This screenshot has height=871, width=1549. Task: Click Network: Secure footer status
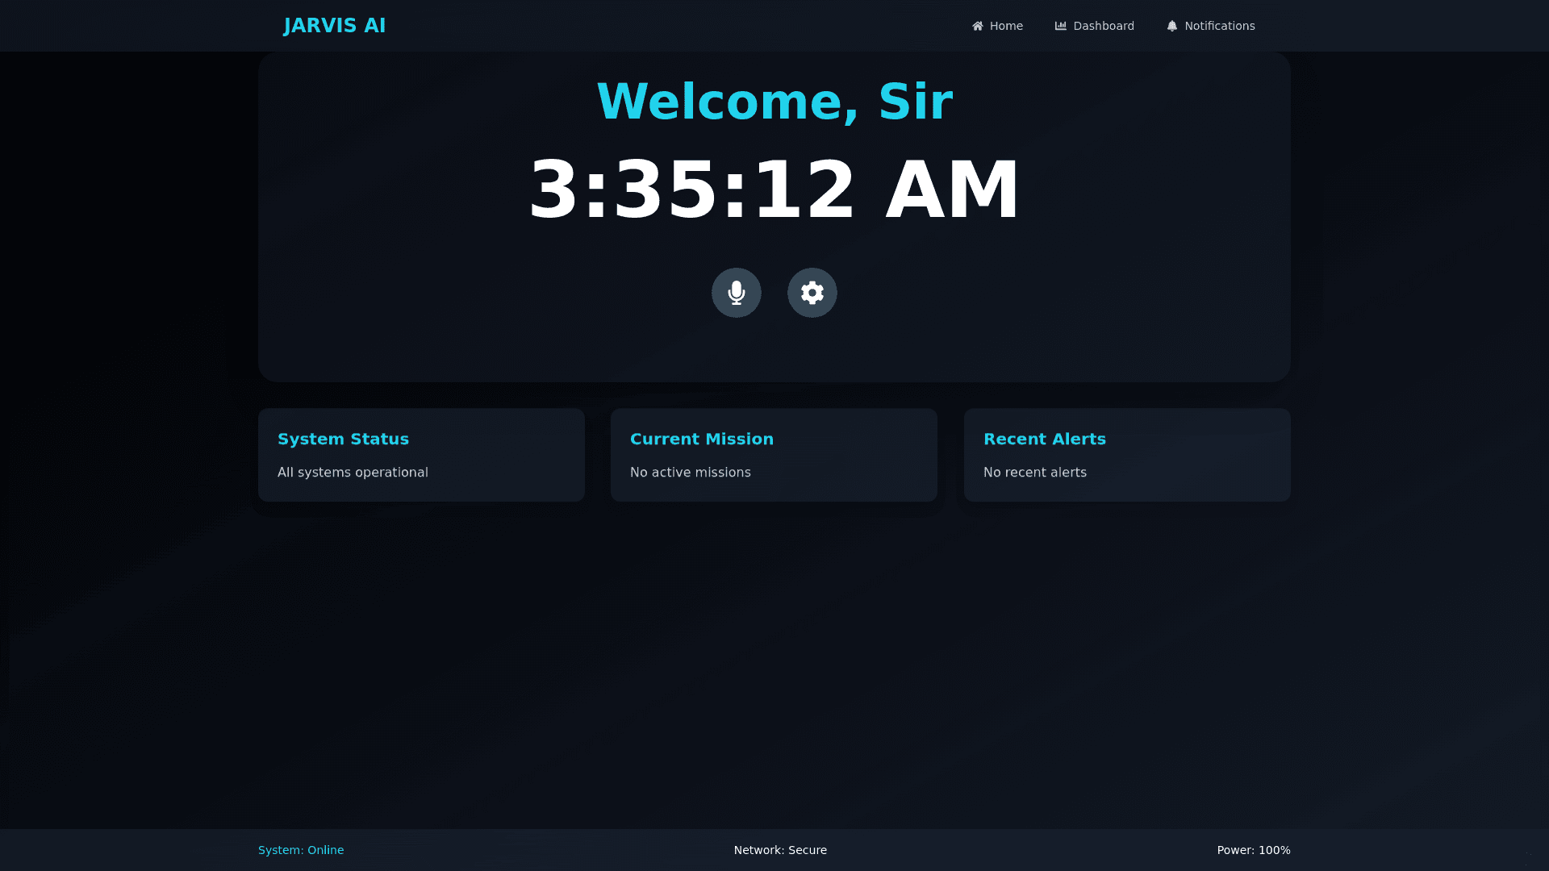pos(780,850)
